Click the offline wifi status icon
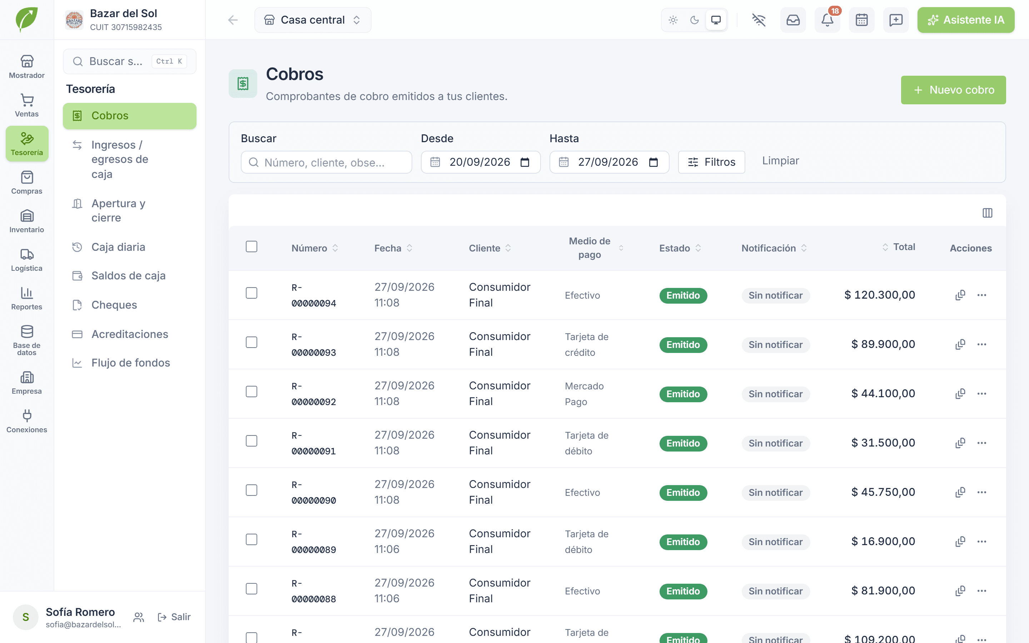This screenshot has height=643, width=1029. (759, 20)
